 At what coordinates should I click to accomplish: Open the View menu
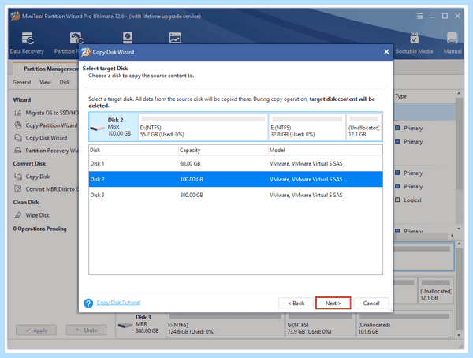coord(45,83)
